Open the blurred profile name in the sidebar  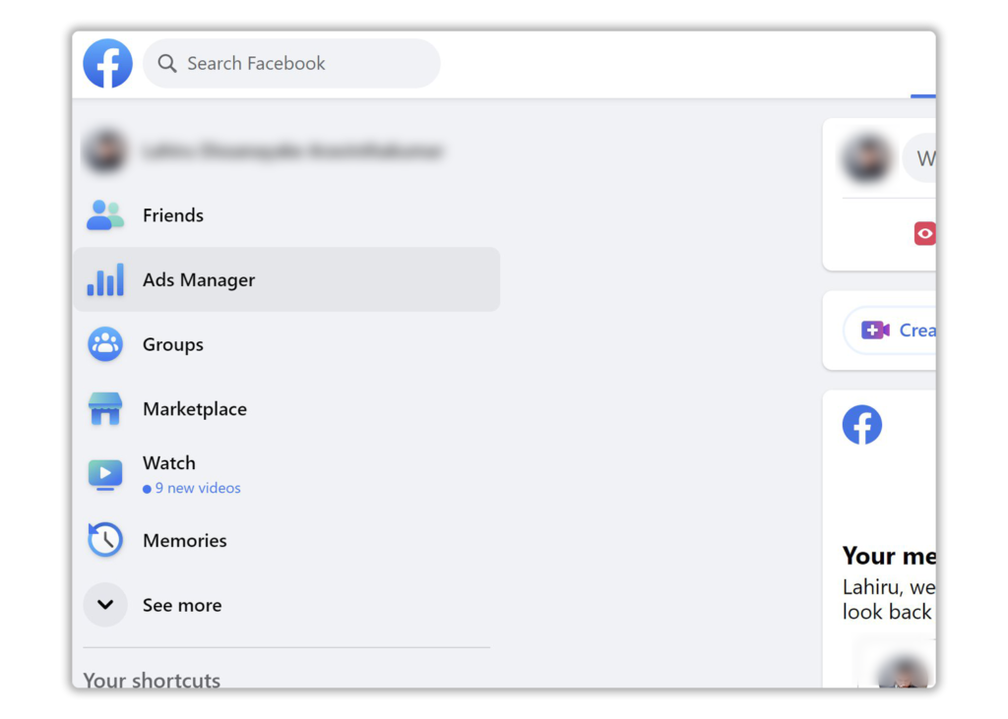coord(292,151)
